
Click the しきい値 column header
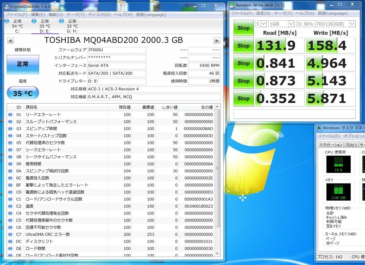pyautogui.click(x=167, y=107)
